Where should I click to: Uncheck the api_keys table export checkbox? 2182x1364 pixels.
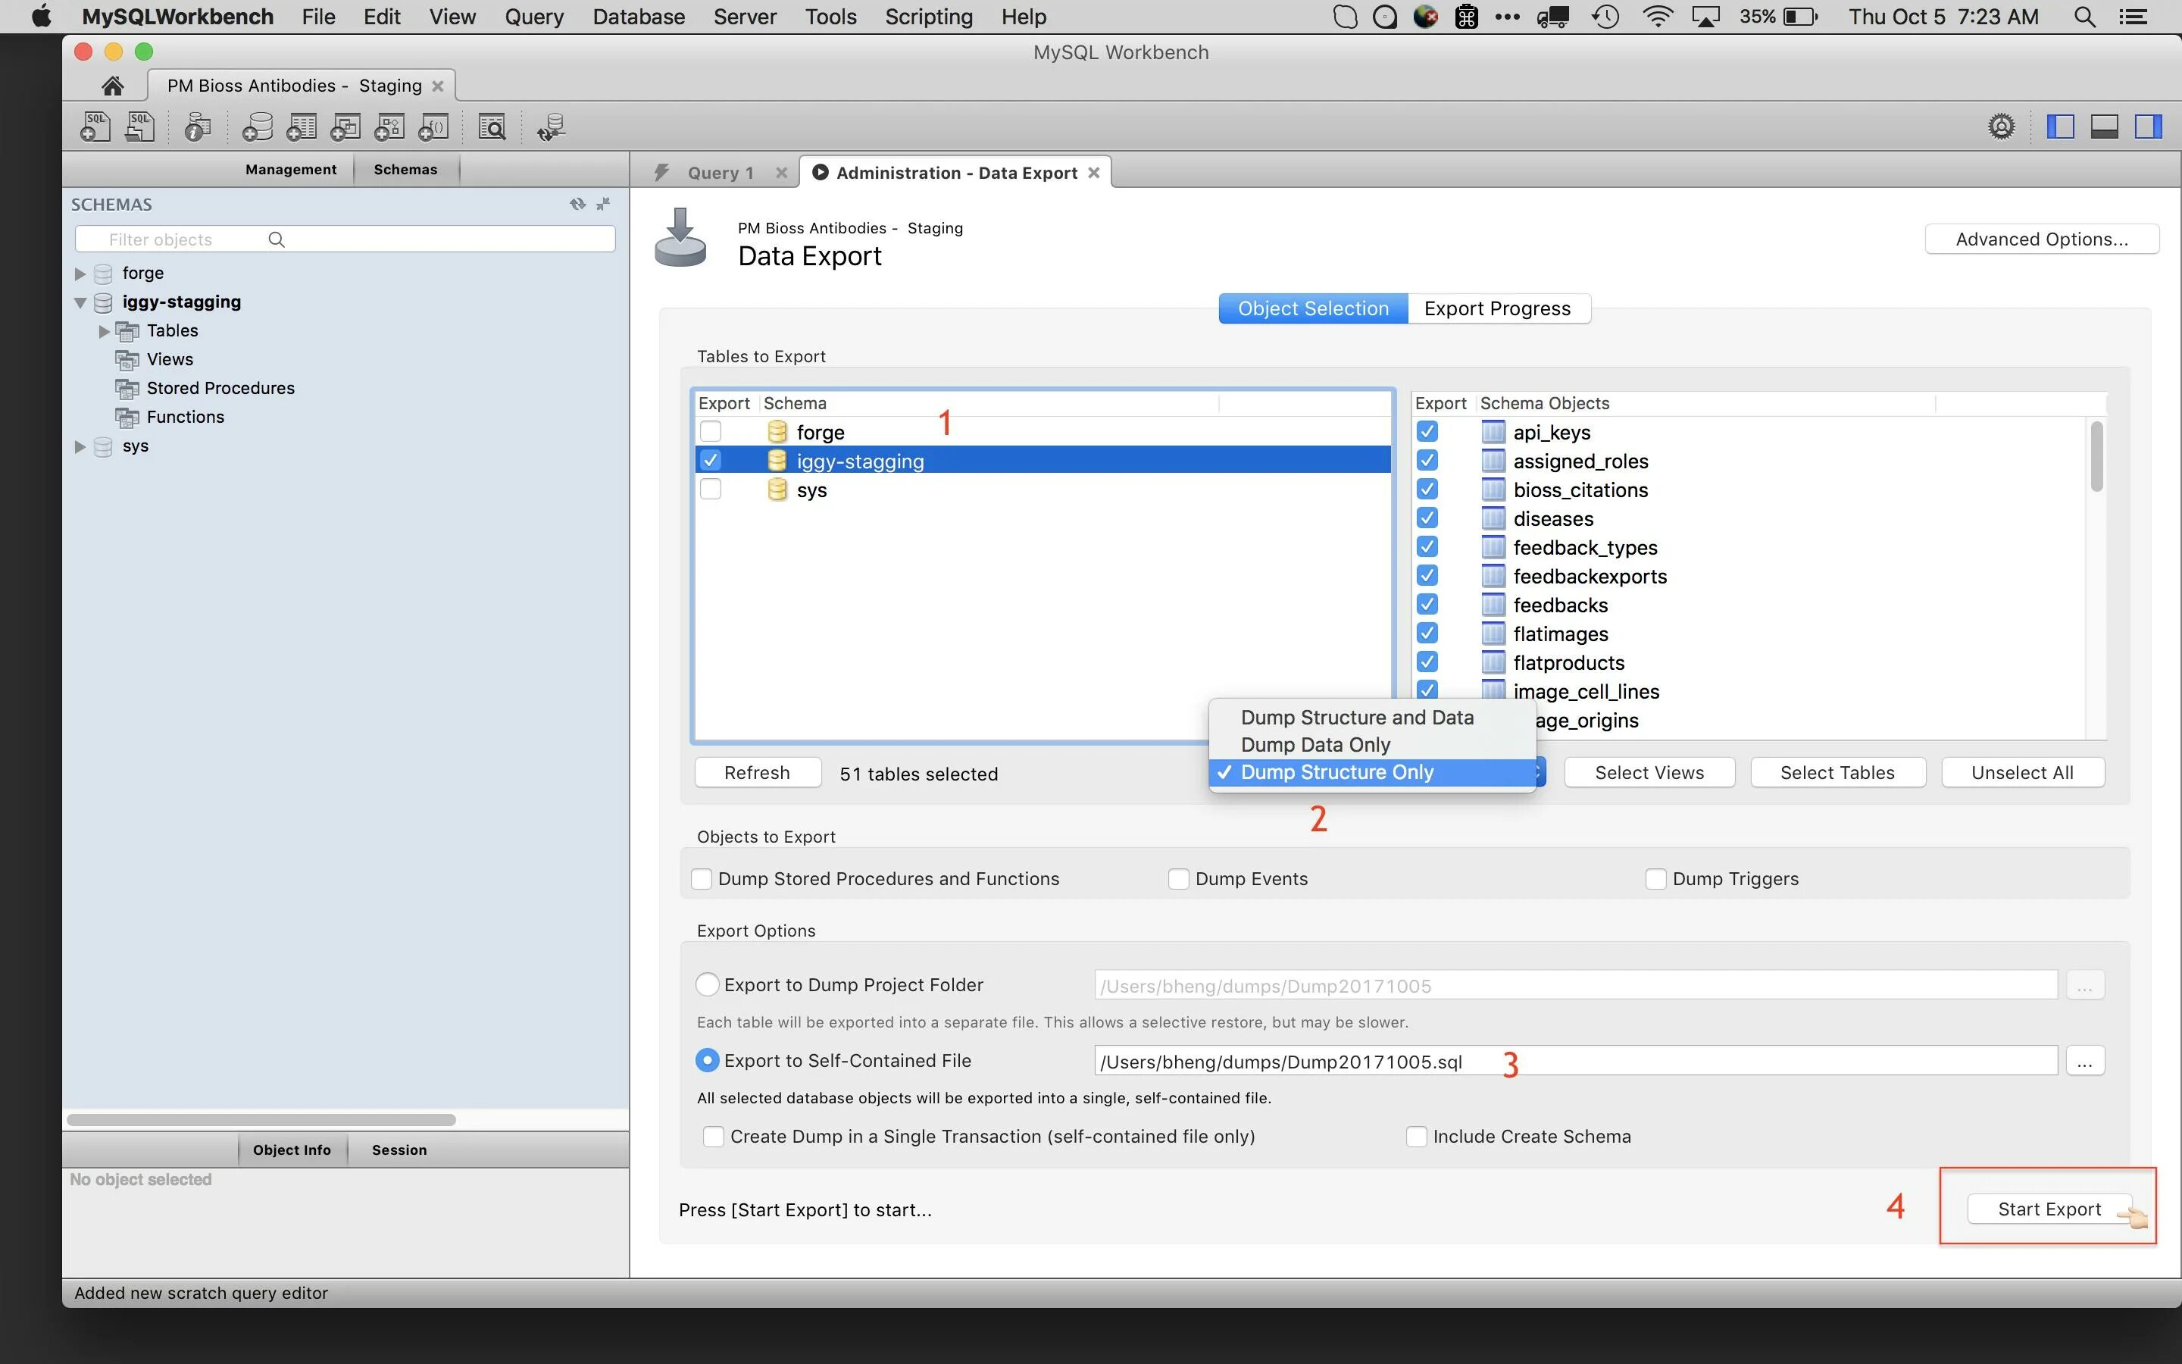coord(1427,432)
